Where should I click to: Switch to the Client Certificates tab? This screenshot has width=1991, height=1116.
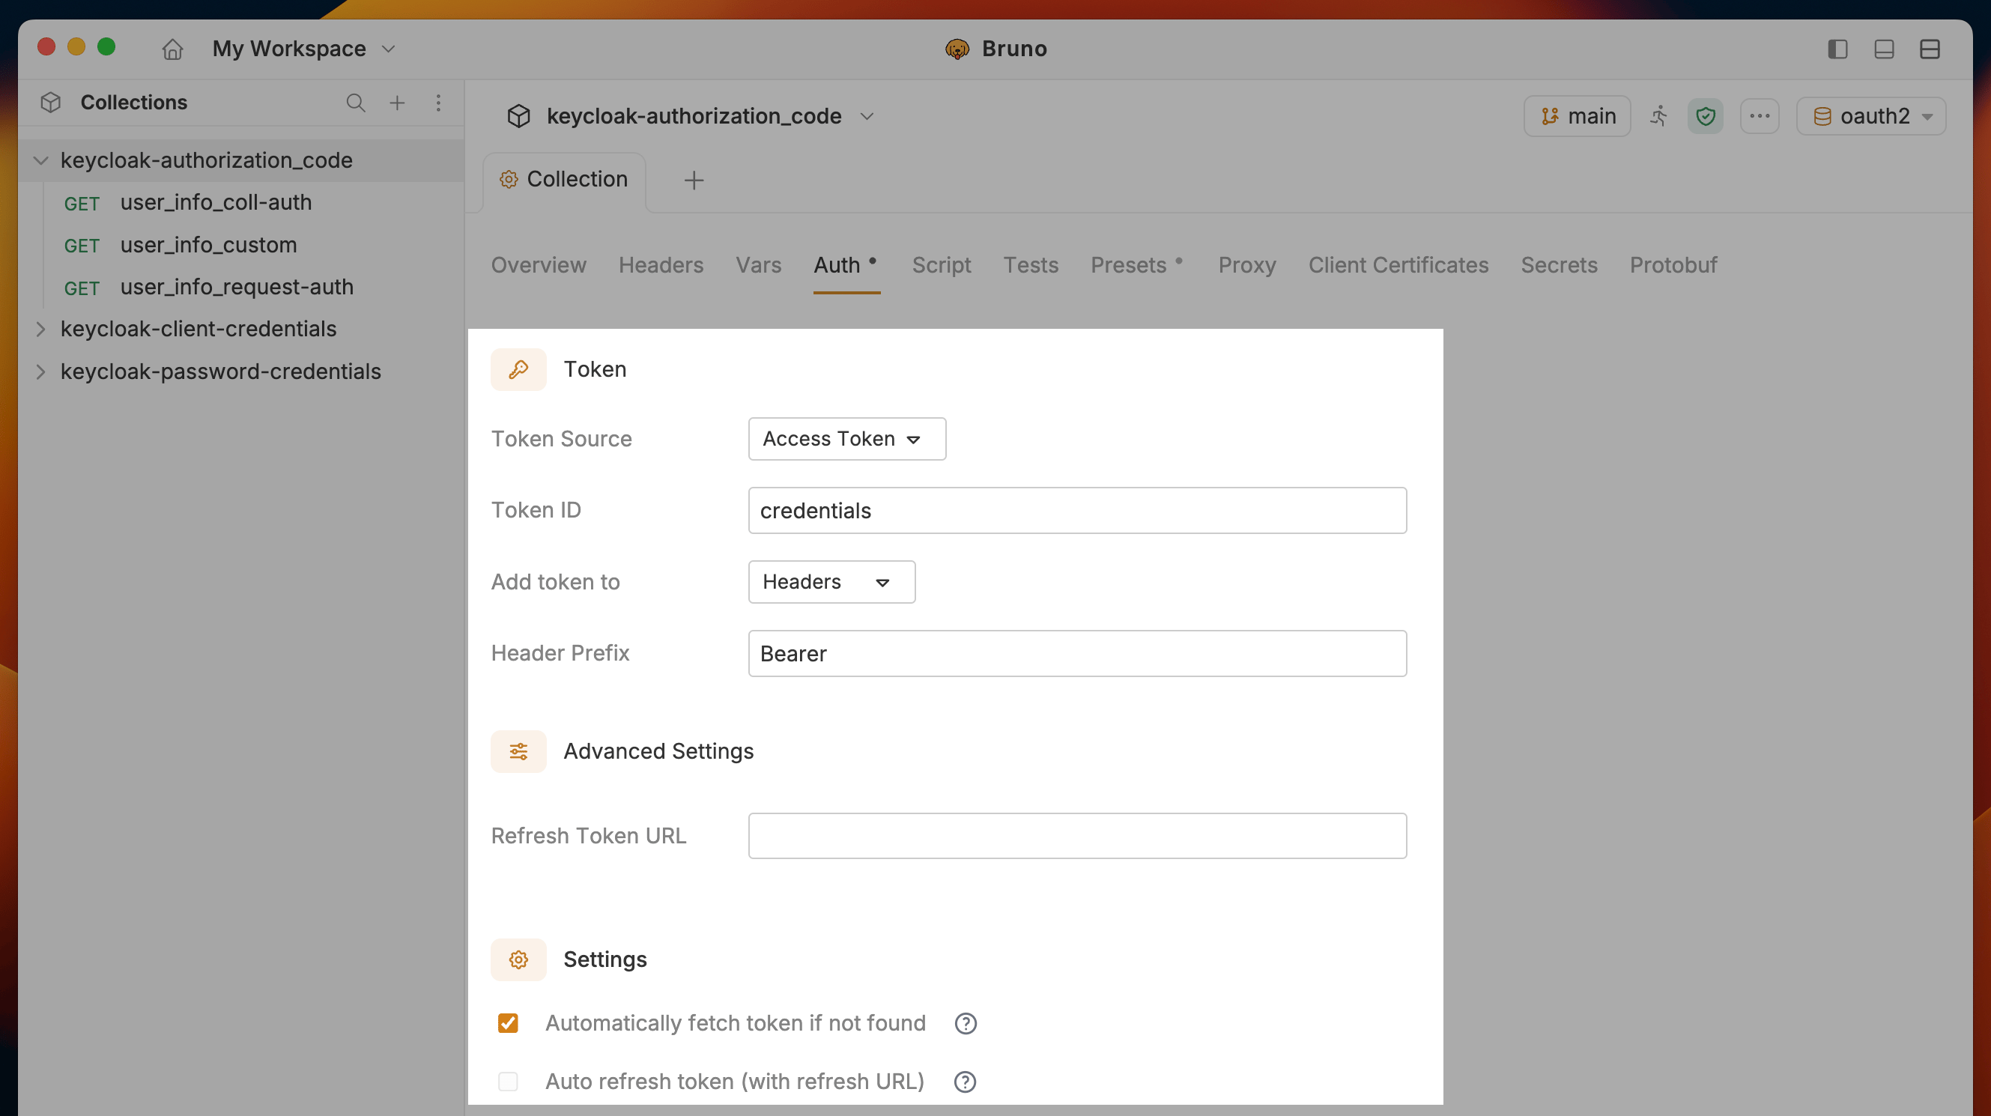(1398, 265)
